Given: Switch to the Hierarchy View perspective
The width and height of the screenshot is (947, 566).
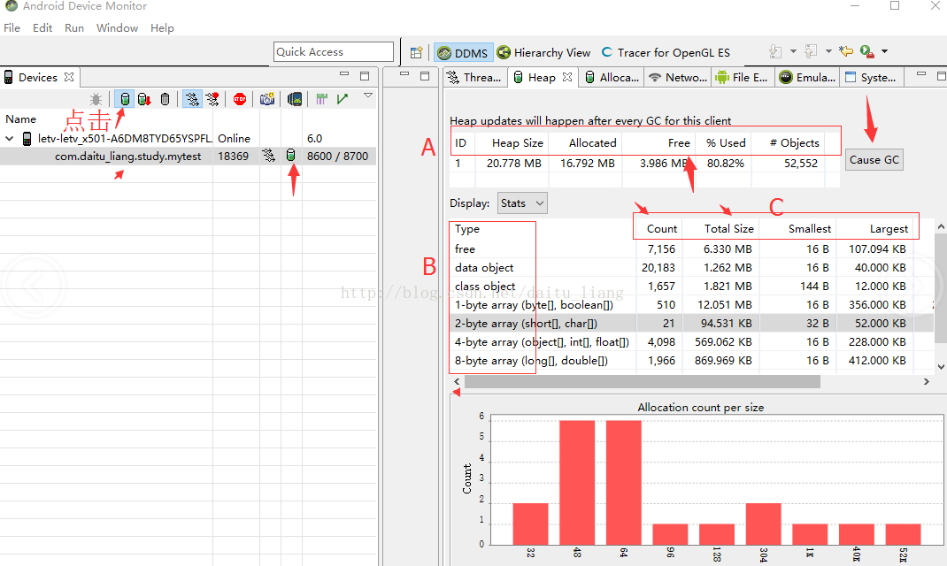Looking at the screenshot, I should [543, 52].
